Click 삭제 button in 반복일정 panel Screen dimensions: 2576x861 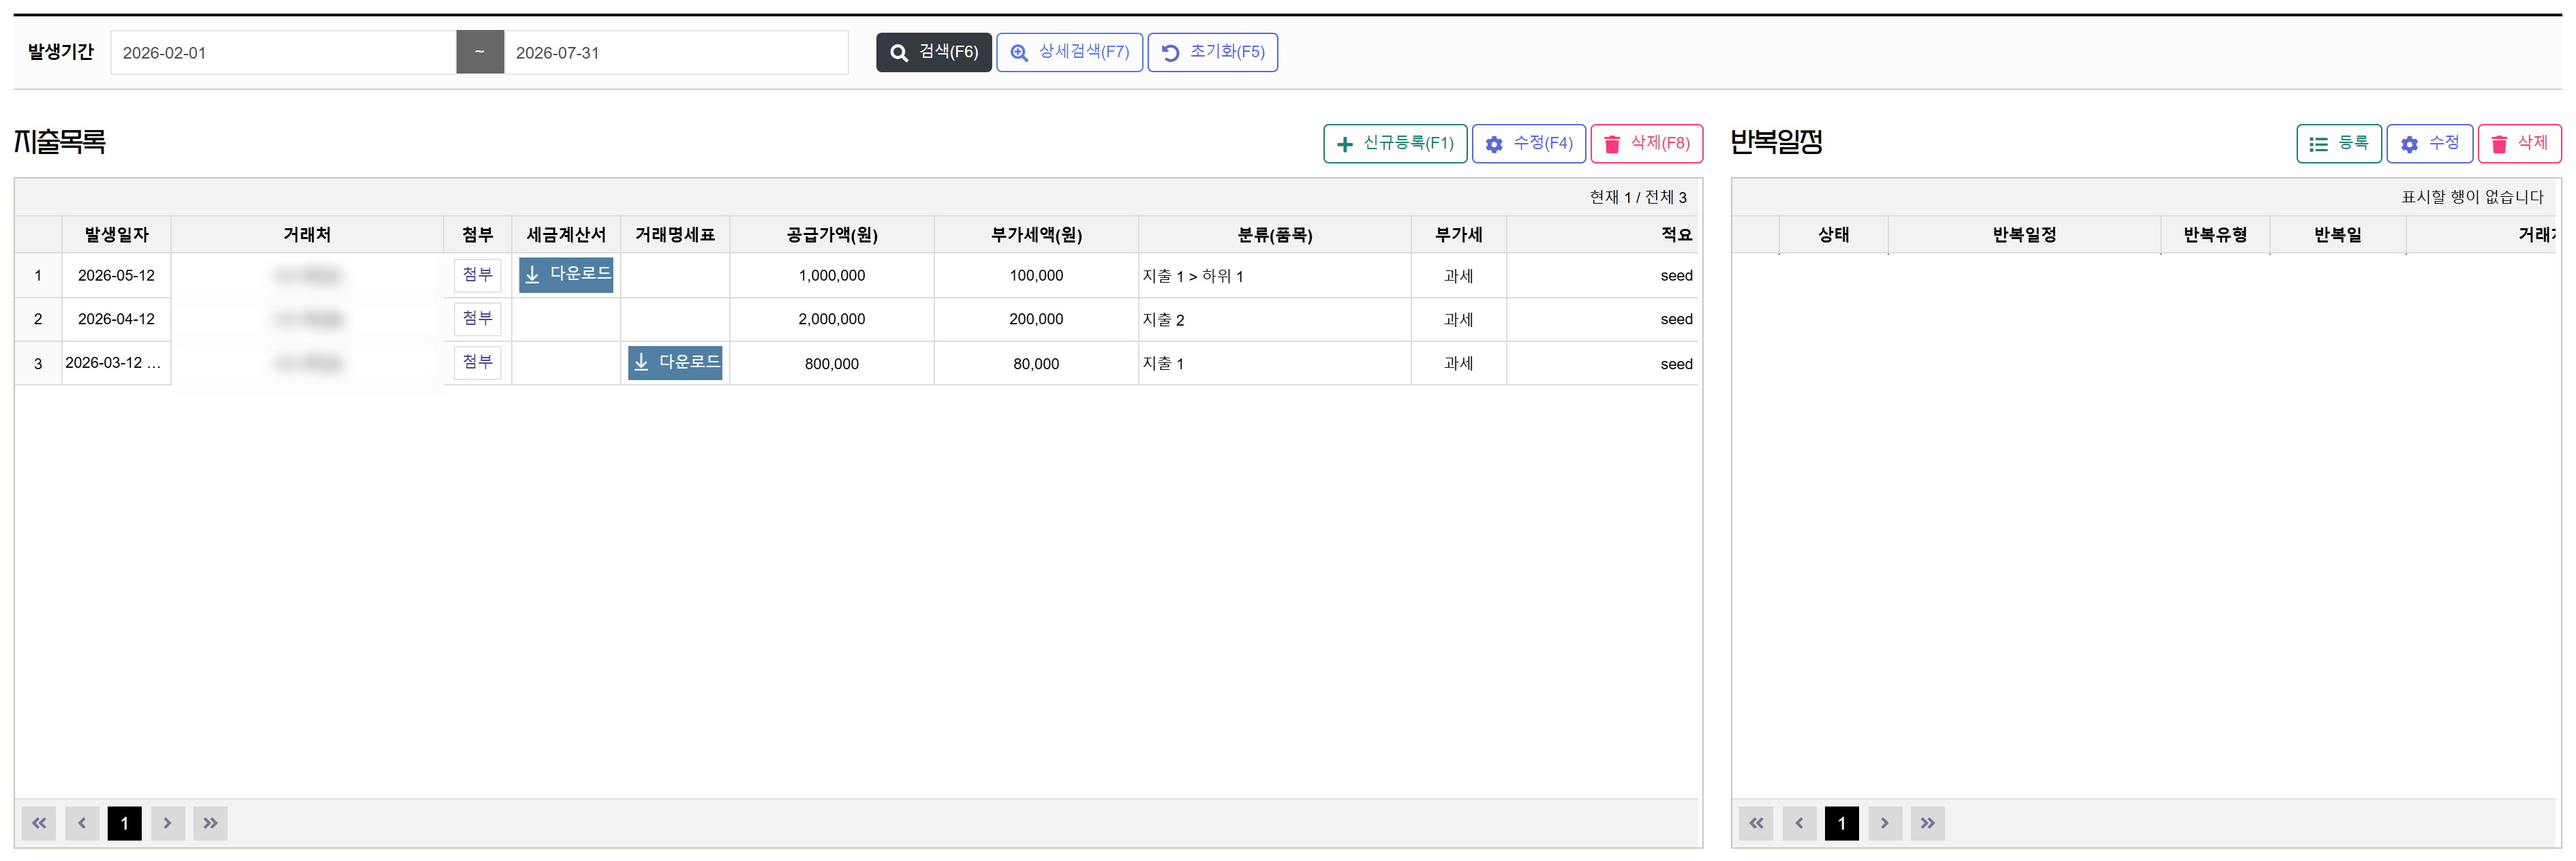(2519, 144)
